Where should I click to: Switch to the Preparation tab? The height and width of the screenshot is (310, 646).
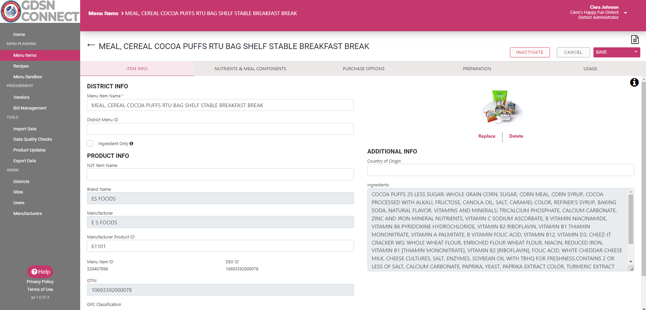point(477,69)
